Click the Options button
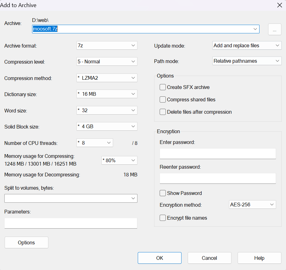 (27, 243)
